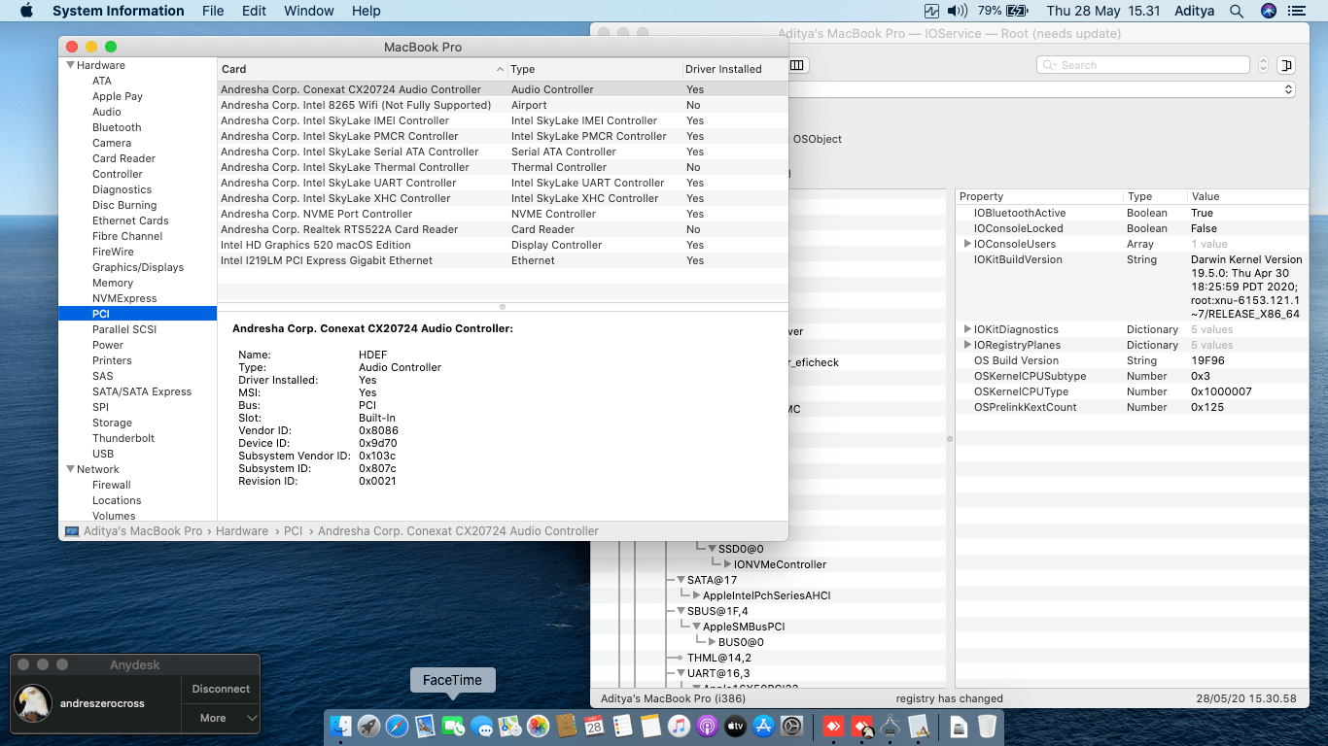Viewport: 1328px width, 746px height.
Task: Open the plane selector popup in IORegistryExplorer
Action: tap(1042, 89)
